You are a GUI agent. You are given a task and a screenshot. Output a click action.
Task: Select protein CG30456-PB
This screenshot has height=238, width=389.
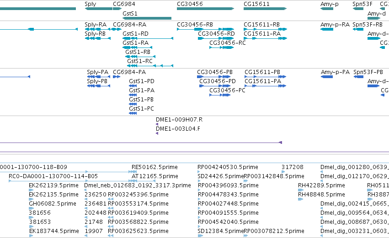tap(215, 72)
